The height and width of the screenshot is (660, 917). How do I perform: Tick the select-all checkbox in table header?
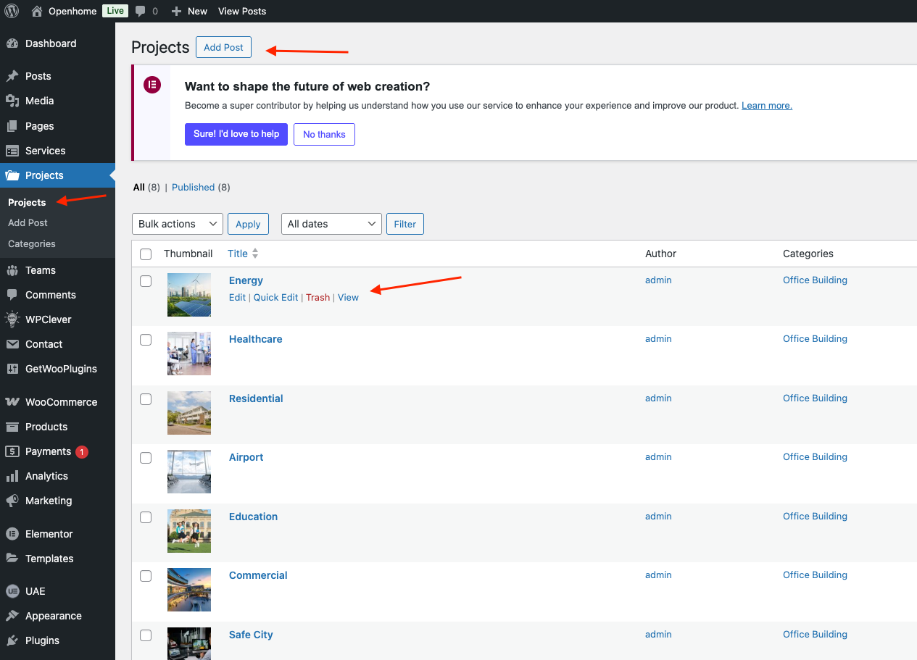146,254
